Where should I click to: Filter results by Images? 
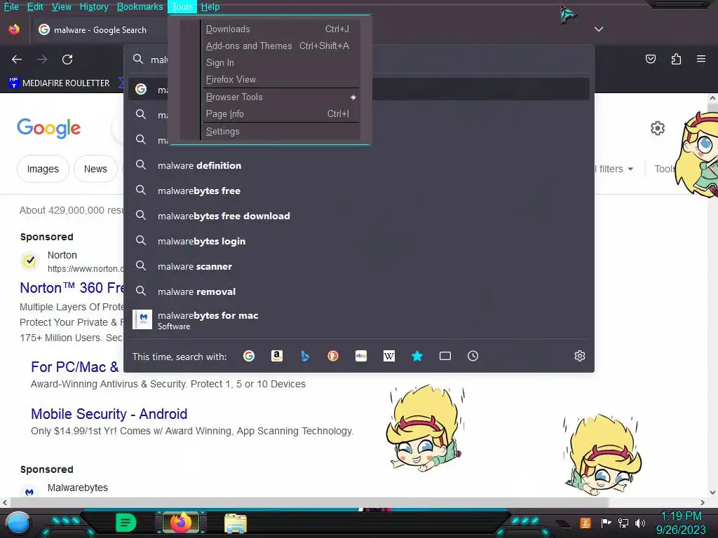tap(43, 169)
